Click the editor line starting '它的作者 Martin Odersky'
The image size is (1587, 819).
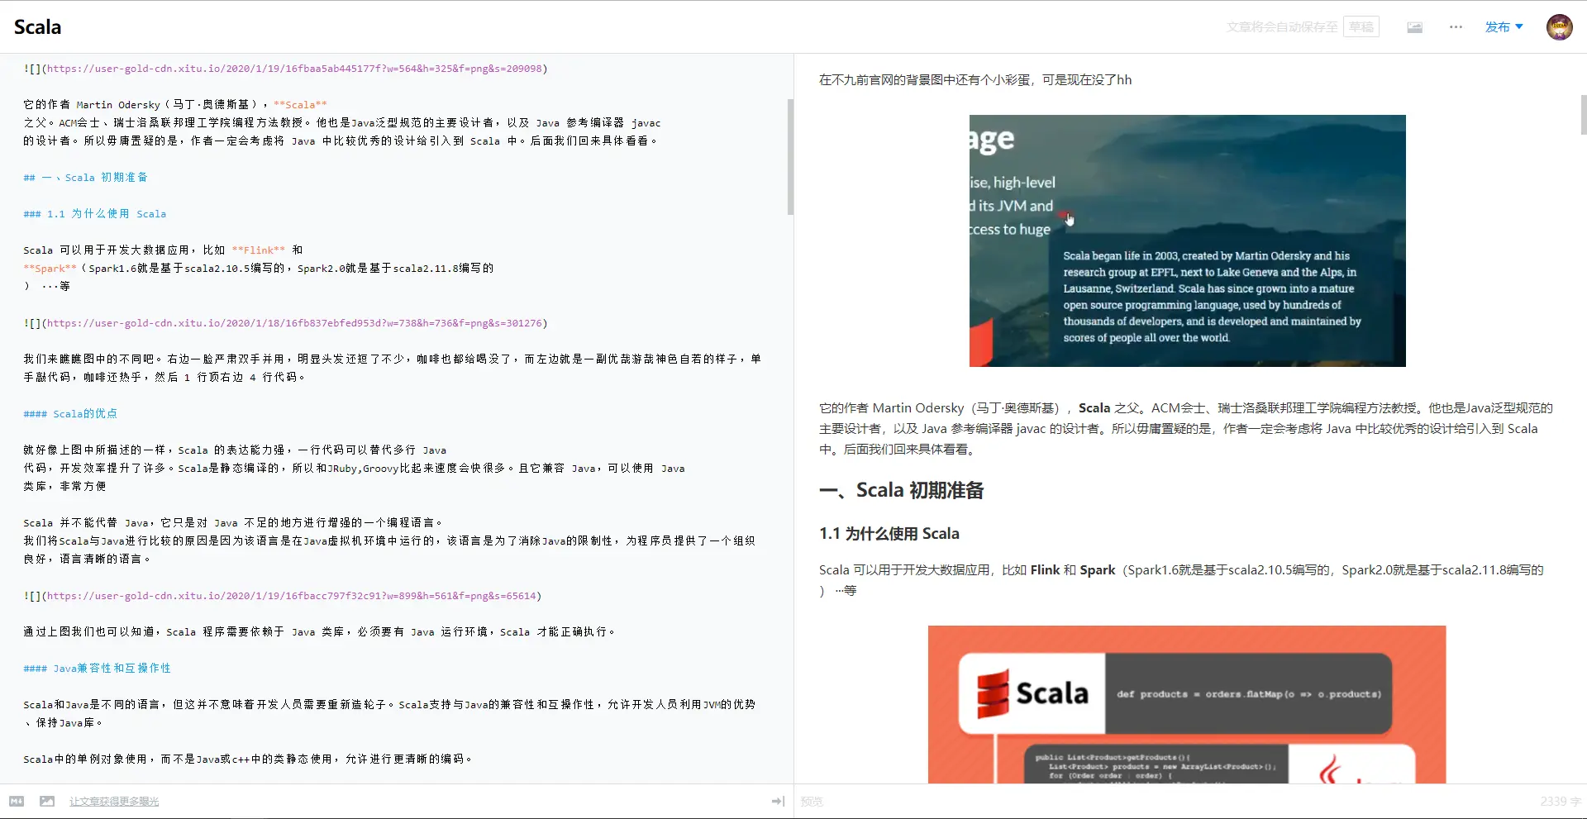pyautogui.click(x=342, y=123)
